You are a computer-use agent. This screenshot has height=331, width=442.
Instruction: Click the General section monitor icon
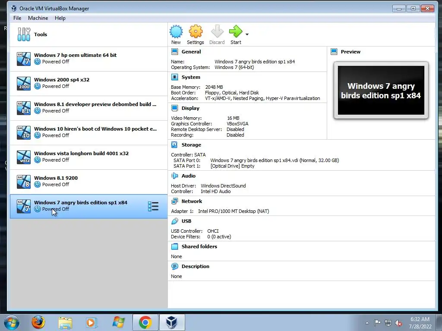coord(175,52)
